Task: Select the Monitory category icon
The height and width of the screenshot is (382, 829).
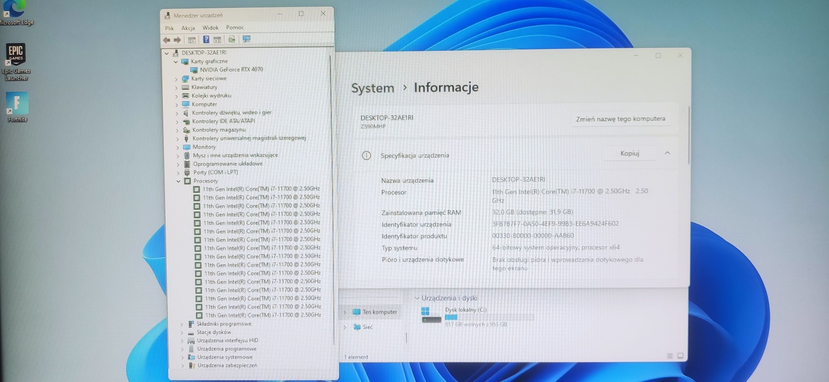Action: pos(187,147)
